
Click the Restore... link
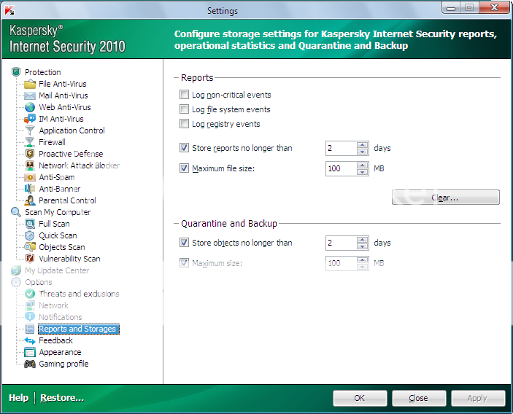62,398
